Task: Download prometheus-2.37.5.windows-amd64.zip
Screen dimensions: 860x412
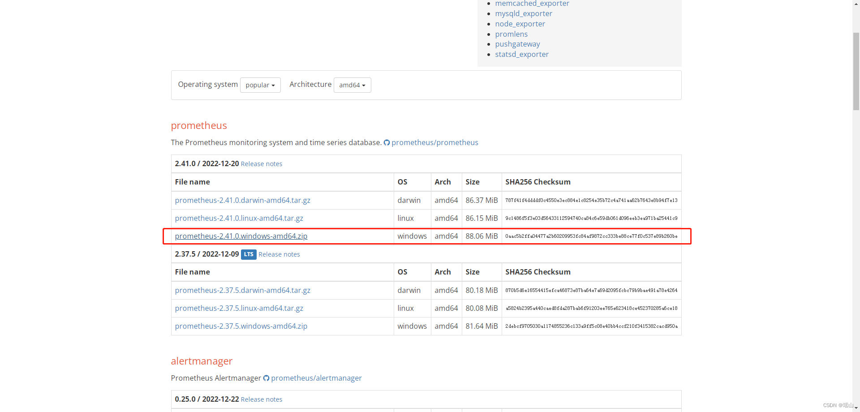Action: [x=241, y=326]
